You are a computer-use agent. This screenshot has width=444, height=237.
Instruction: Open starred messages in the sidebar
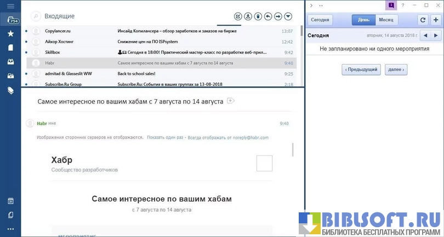[10, 33]
